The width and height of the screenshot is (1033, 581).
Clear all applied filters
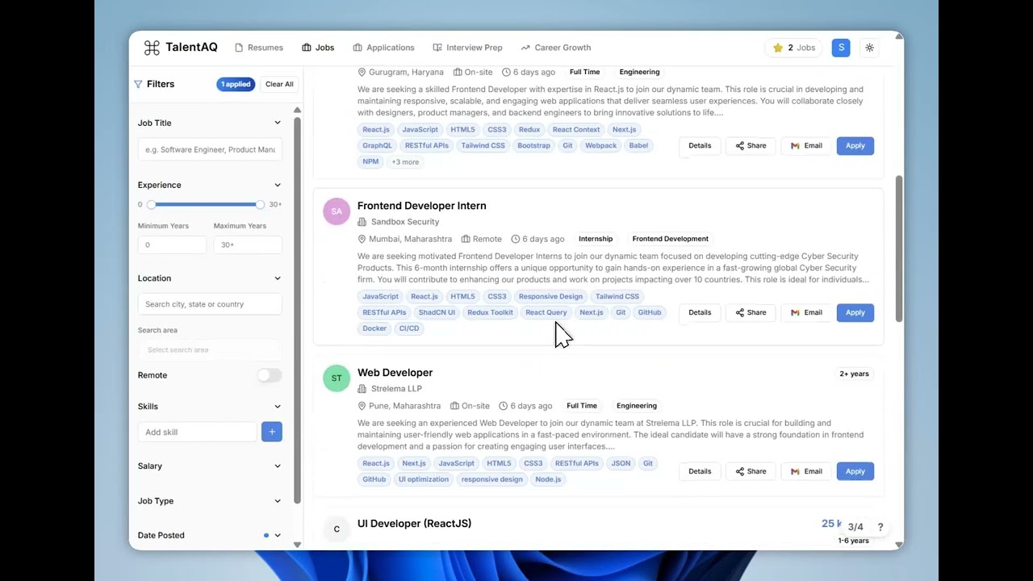(x=279, y=84)
